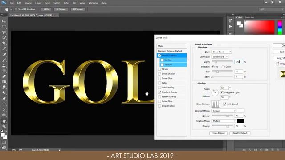285x160 pixels.
Task: Uncheck Gradient Overlay style
Action: pos(159,92)
